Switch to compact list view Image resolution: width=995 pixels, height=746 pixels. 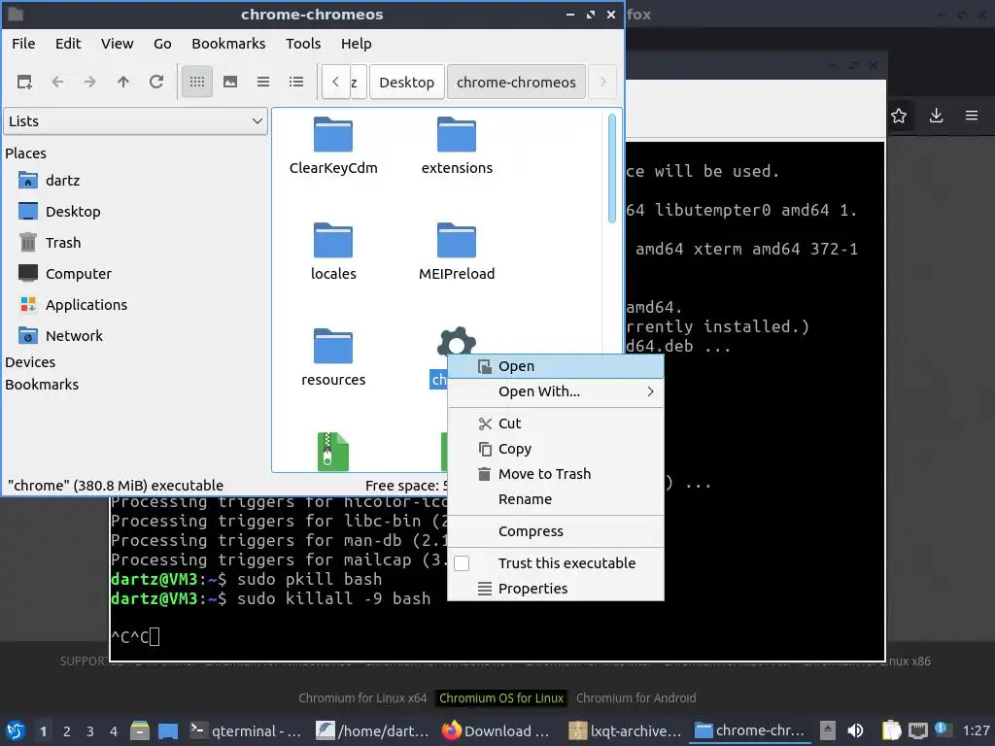(263, 82)
